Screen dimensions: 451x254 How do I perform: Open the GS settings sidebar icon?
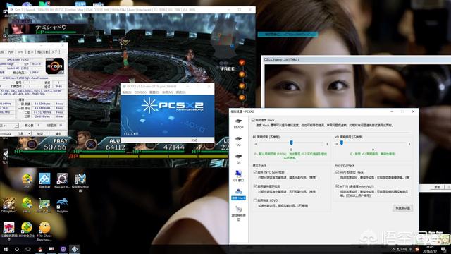238,159
